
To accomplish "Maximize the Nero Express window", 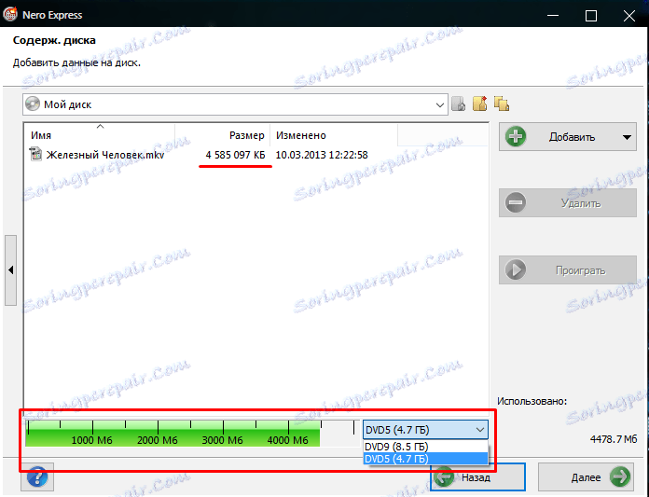I will click(x=590, y=16).
